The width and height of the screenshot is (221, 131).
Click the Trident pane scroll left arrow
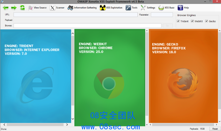[4, 125]
